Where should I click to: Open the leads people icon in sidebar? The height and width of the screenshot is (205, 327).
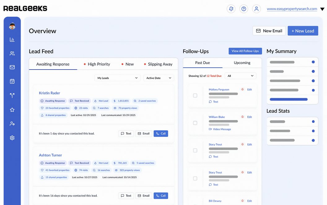[12, 53]
